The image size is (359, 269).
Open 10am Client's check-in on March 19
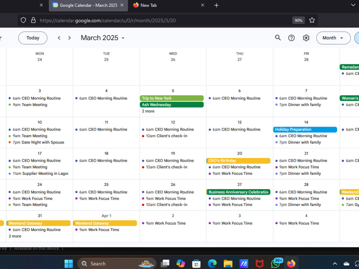[x=165, y=167]
